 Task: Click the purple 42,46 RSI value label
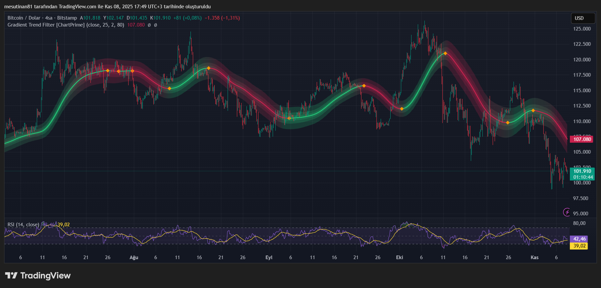tap(579, 239)
